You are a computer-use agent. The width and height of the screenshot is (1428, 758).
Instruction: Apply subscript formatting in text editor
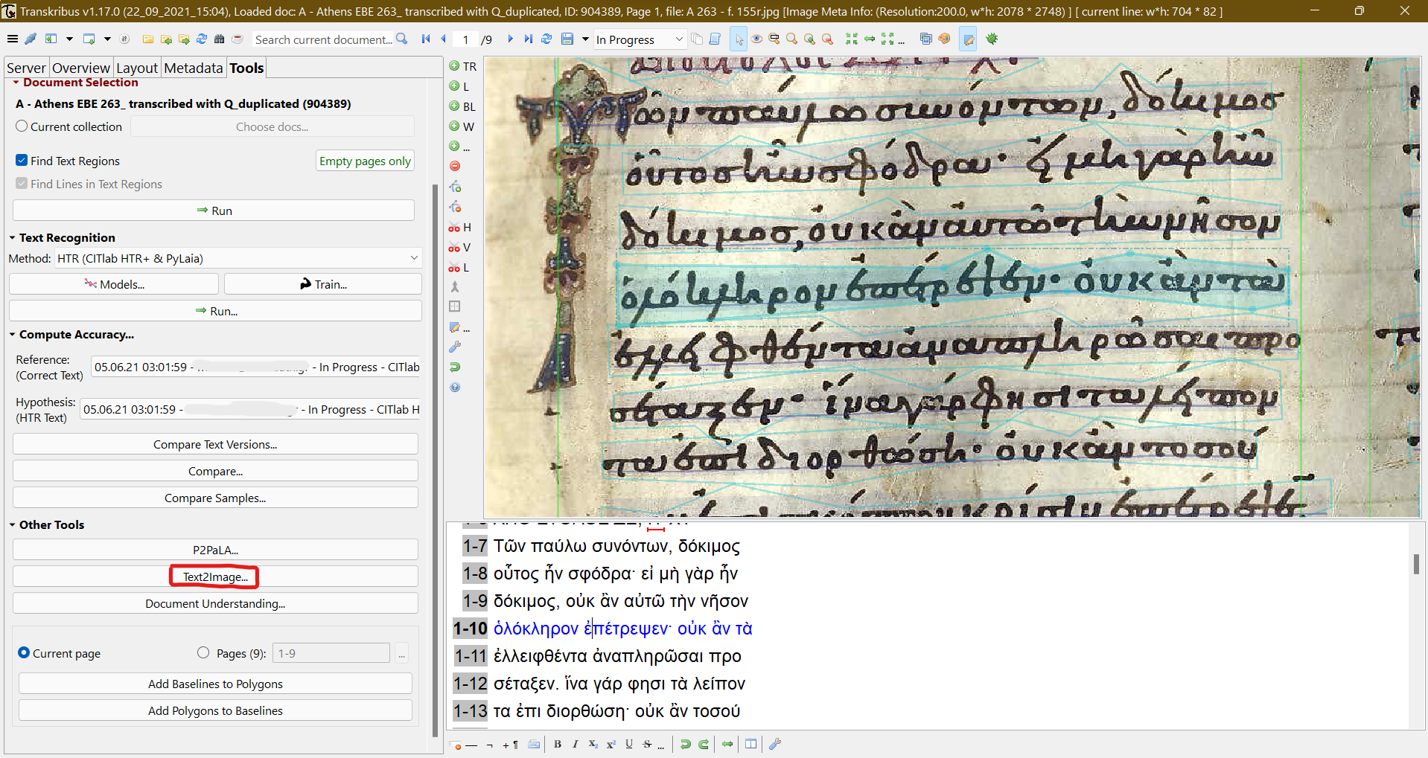[x=593, y=744]
